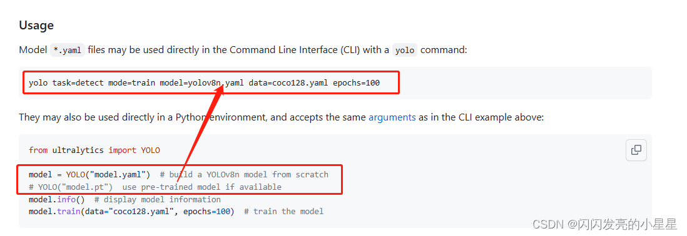Viewport: 687px width, 236px height.
Task: Click the 'from ultralytics import YOLO' line
Action: tap(94, 150)
